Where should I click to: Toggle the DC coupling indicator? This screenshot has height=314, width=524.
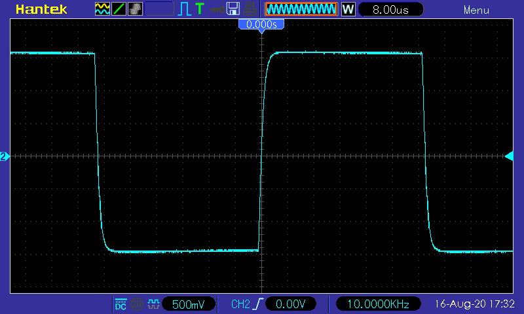(121, 304)
